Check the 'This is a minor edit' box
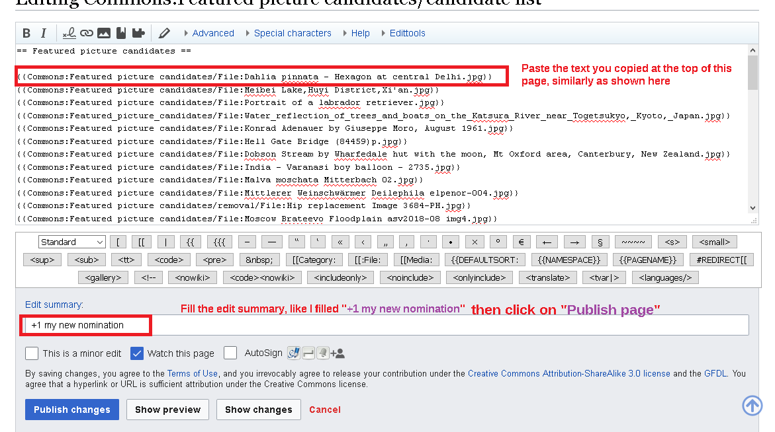Image resolution: width=775 pixels, height=432 pixels. click(x=32, y=353)
